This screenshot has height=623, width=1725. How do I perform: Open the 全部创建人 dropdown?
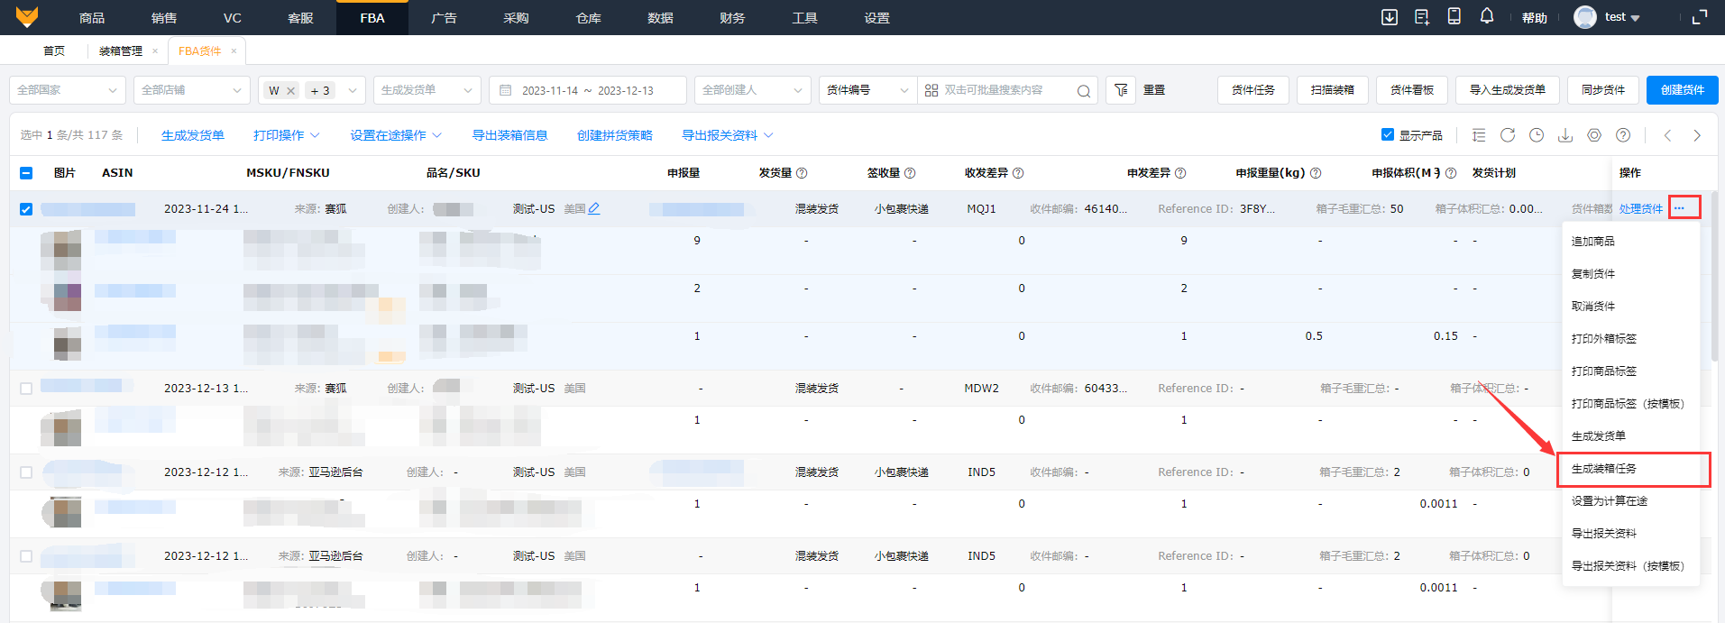[752, 90]
